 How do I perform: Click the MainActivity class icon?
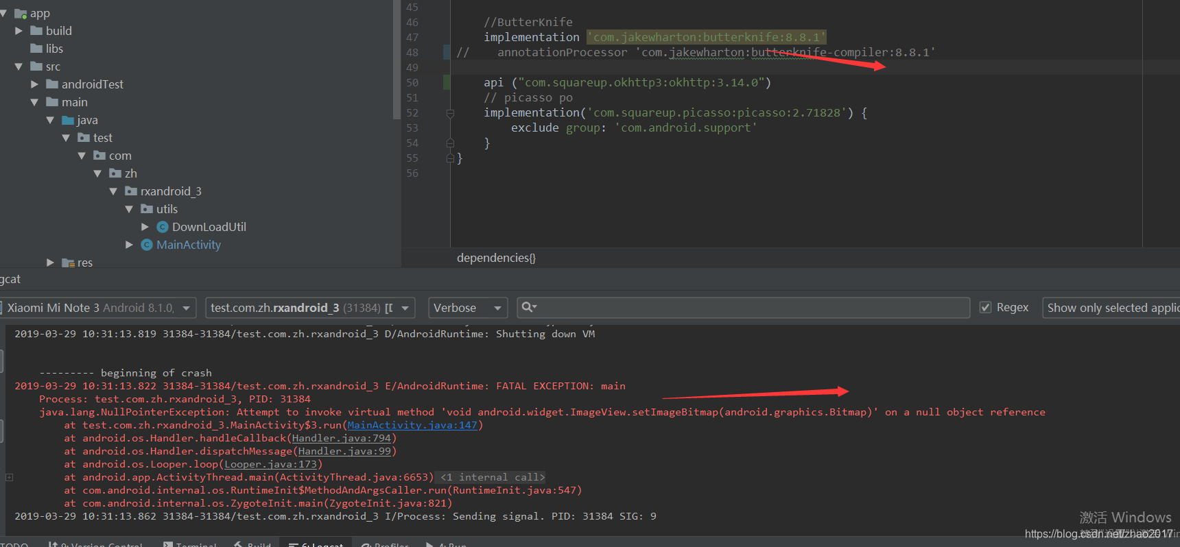coord(147,245)
